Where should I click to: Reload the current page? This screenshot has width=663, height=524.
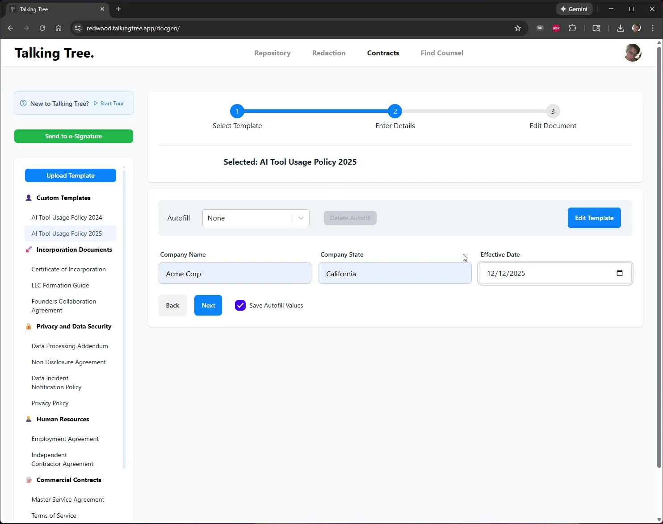pyautogui.click(x=42, y=28)
